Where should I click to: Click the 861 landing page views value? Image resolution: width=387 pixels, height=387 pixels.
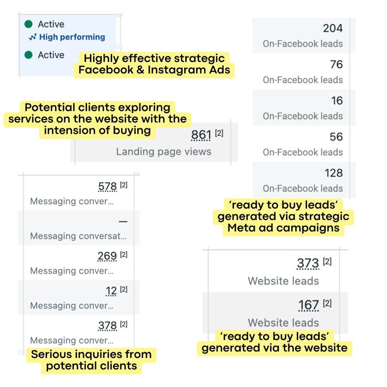pos(201,135)
